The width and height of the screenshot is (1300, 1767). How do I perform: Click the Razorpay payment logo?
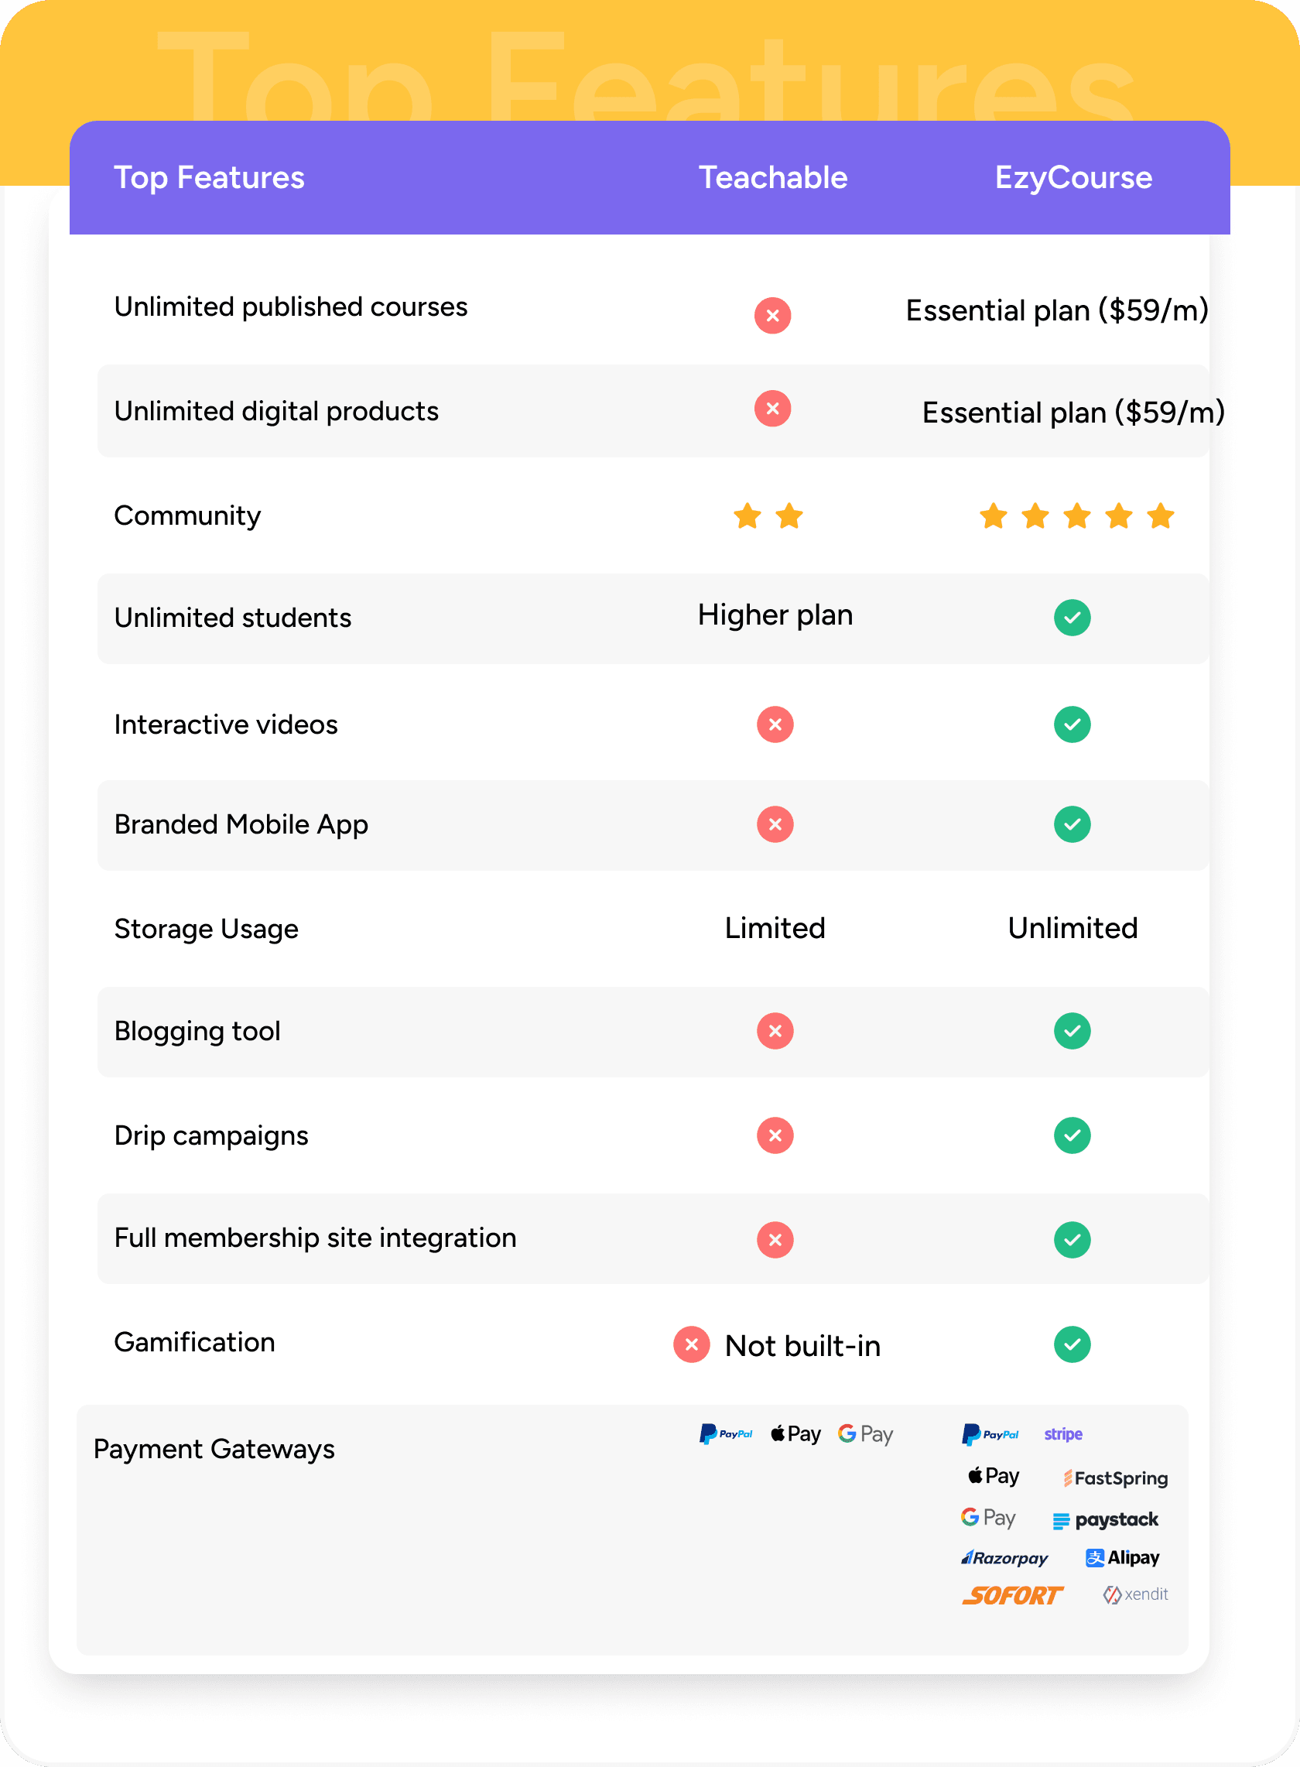click(1004, 1557)
